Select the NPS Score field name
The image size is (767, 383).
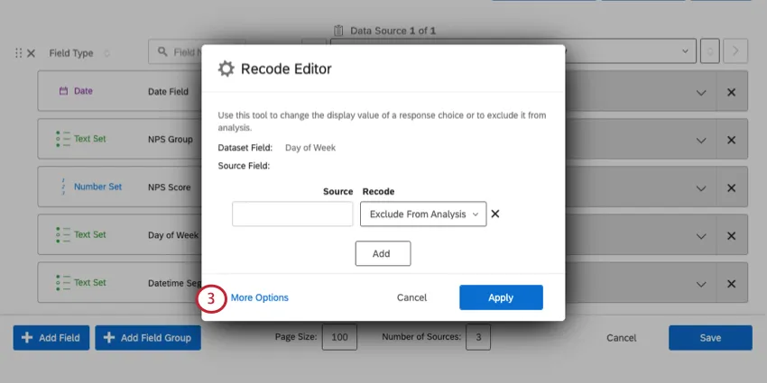click(x=170, y=187)
